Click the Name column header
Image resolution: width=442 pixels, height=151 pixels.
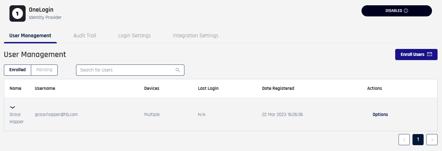[16, 88]
